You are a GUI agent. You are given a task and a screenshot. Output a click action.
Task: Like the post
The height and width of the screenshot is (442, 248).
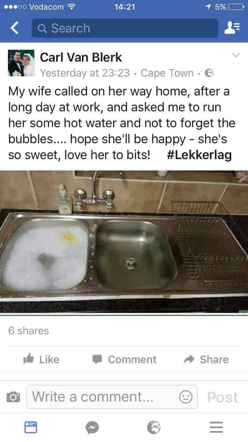[41, 359]
